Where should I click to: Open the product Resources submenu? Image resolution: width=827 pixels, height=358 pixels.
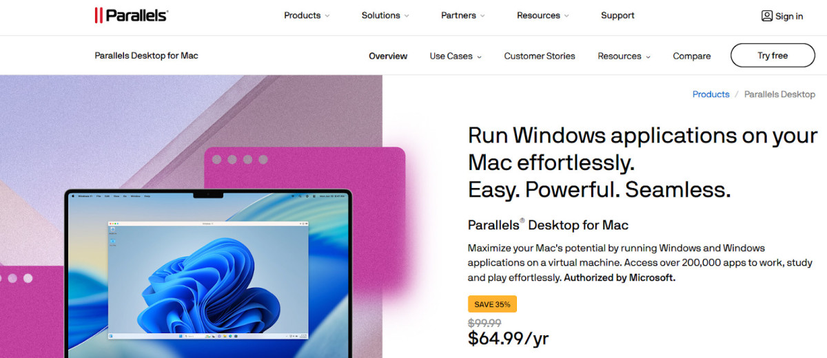[x=624, y=56]
